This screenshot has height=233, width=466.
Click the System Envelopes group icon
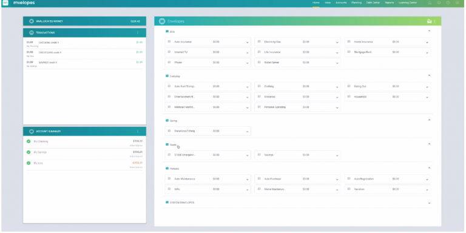coord(167,203)
